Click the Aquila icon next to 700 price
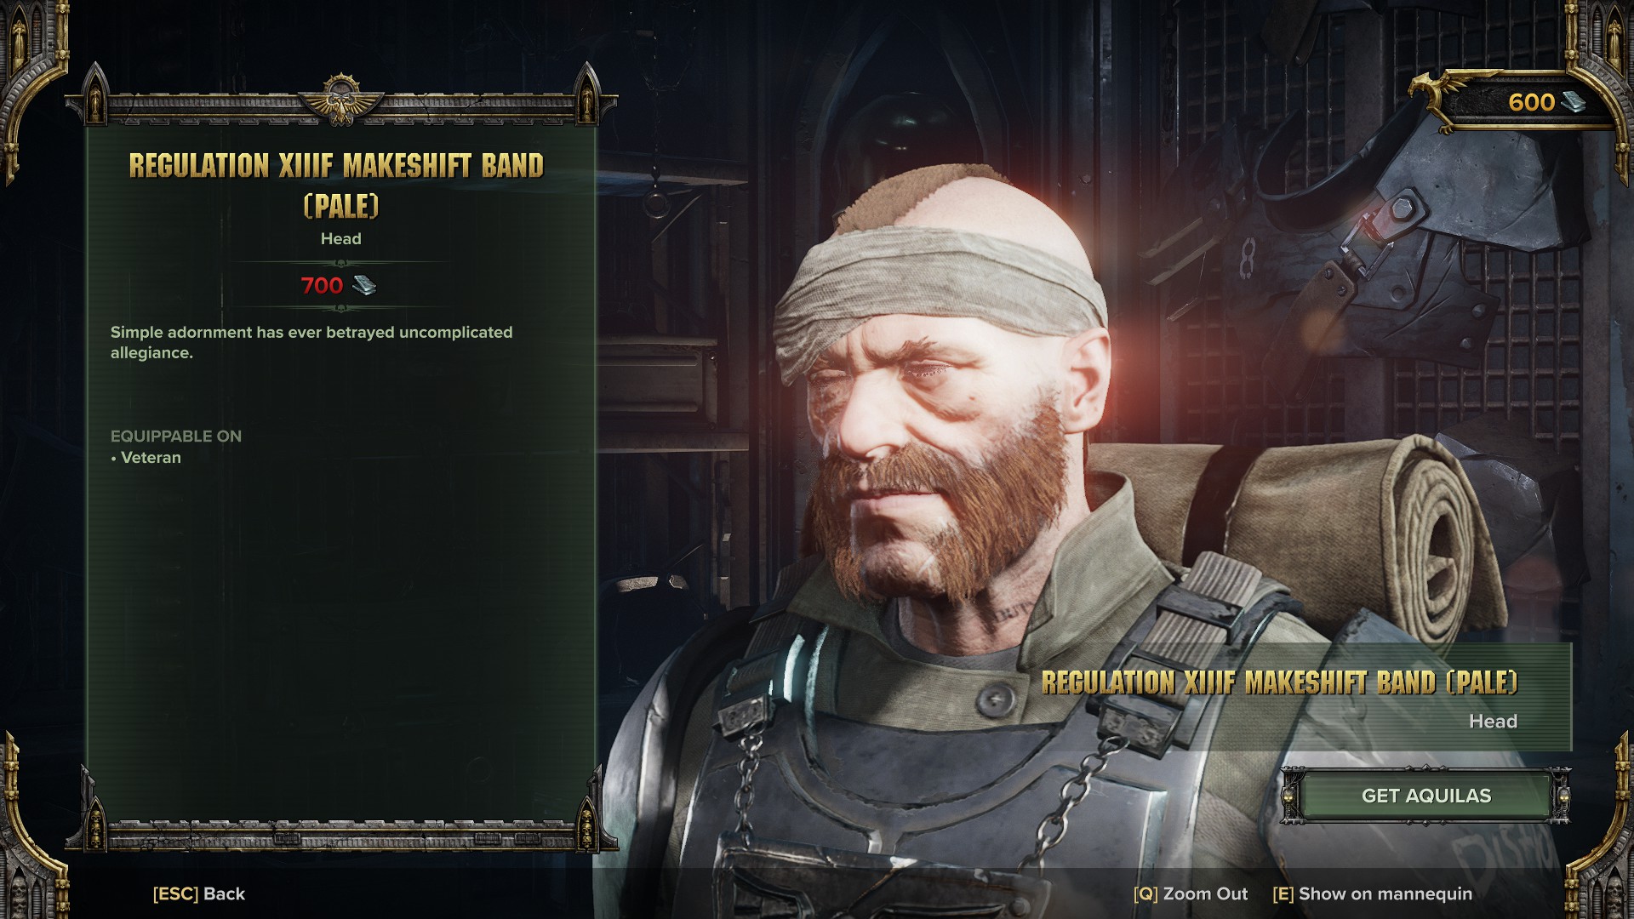 point(364,285)
